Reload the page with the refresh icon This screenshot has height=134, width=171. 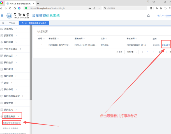(10, 8)
